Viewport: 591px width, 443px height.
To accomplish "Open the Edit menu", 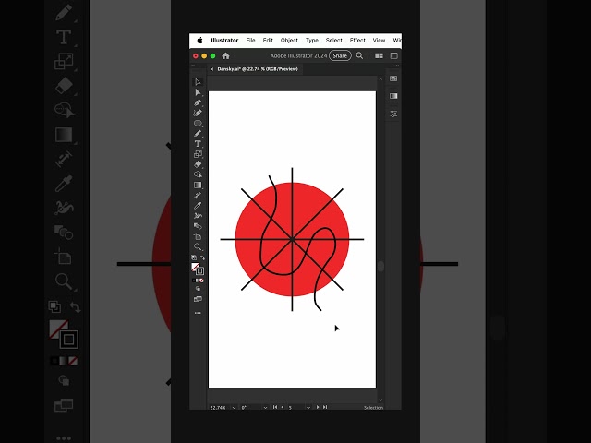I will tap(268, 41).
